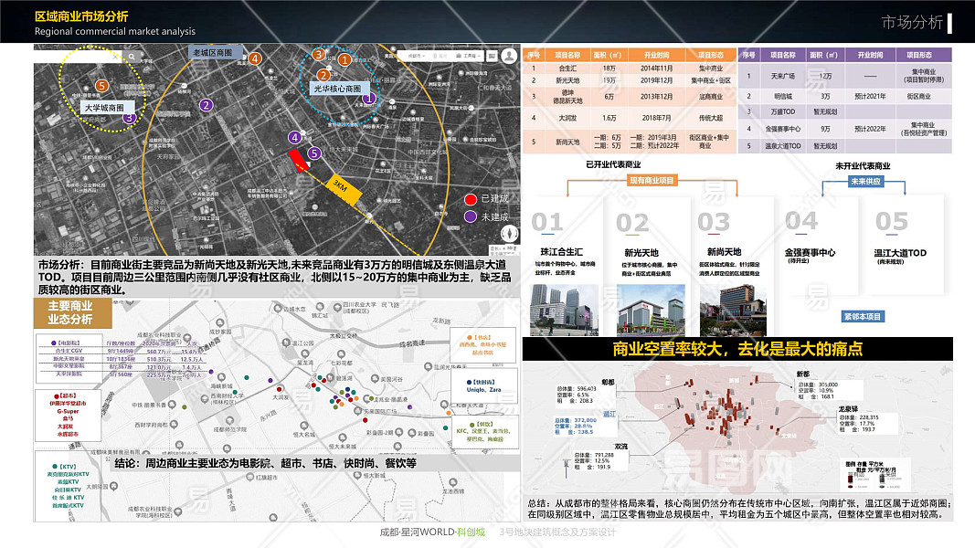Viewport: 975px width, 548px height.
Task: Select purple marker 2 on satellite map
Action: point(206,105)
